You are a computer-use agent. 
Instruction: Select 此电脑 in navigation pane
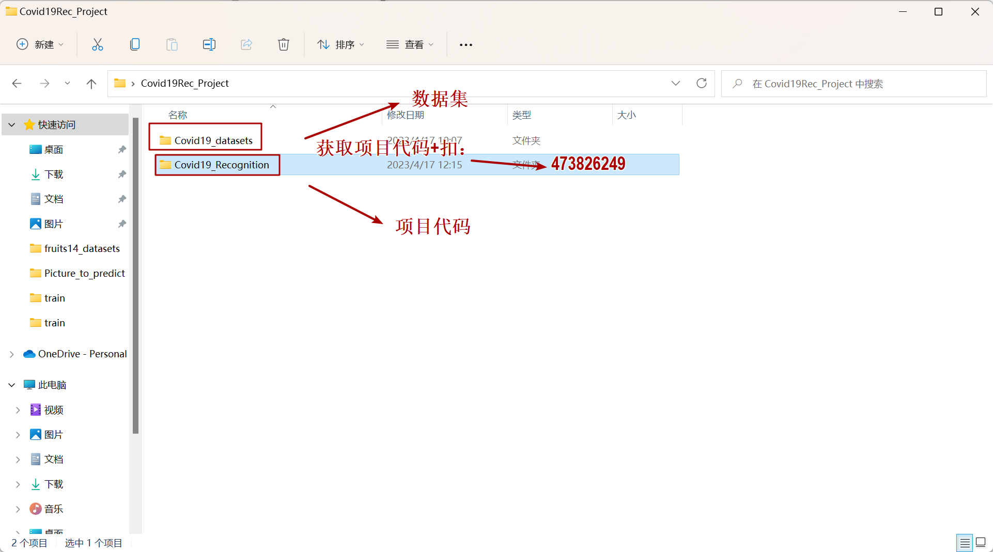45,385
